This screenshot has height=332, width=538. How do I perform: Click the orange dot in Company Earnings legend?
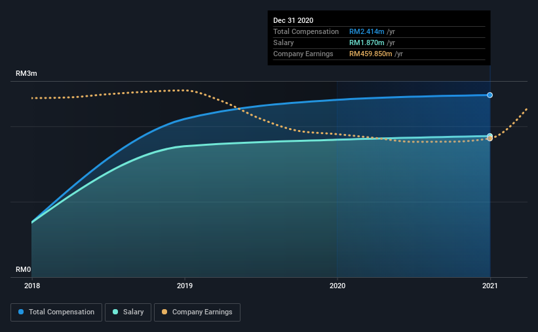(164, 312)
